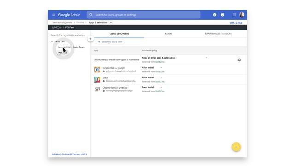This screenshot has width=295, height=166.
Task: Open the main hamburger menu
Action: pyautogui.click(x=53, y=15)
